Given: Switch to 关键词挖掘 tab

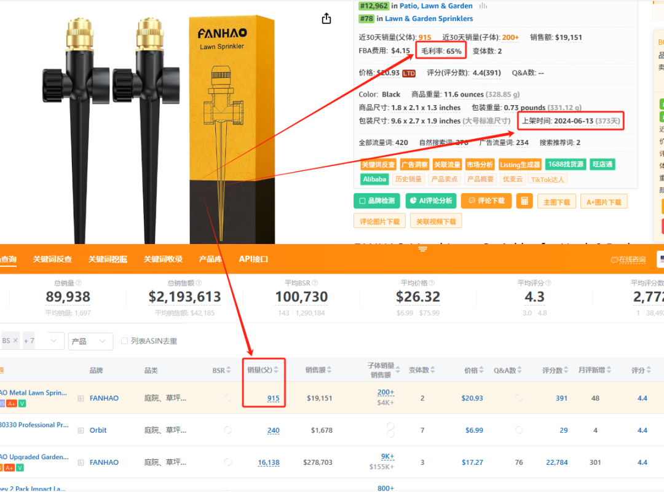Looking at the screenshot, I should pos(108,259).
